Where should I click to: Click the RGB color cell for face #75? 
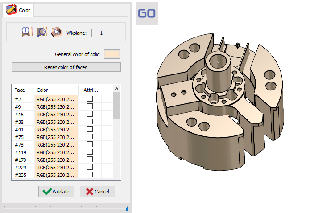click(56, 137)
